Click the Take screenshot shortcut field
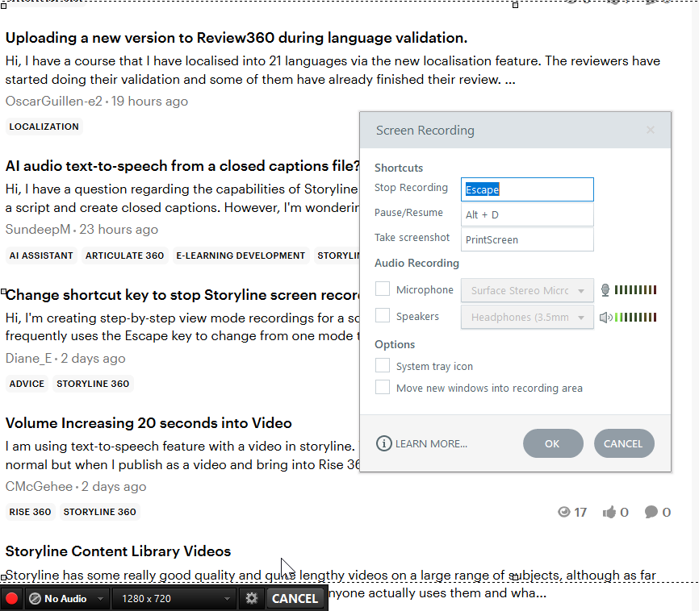Screen dimensions: 699x611 (x=527, y=239)
